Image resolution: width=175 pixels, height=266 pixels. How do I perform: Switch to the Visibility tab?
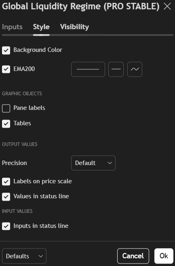click(x=74, y=27)
